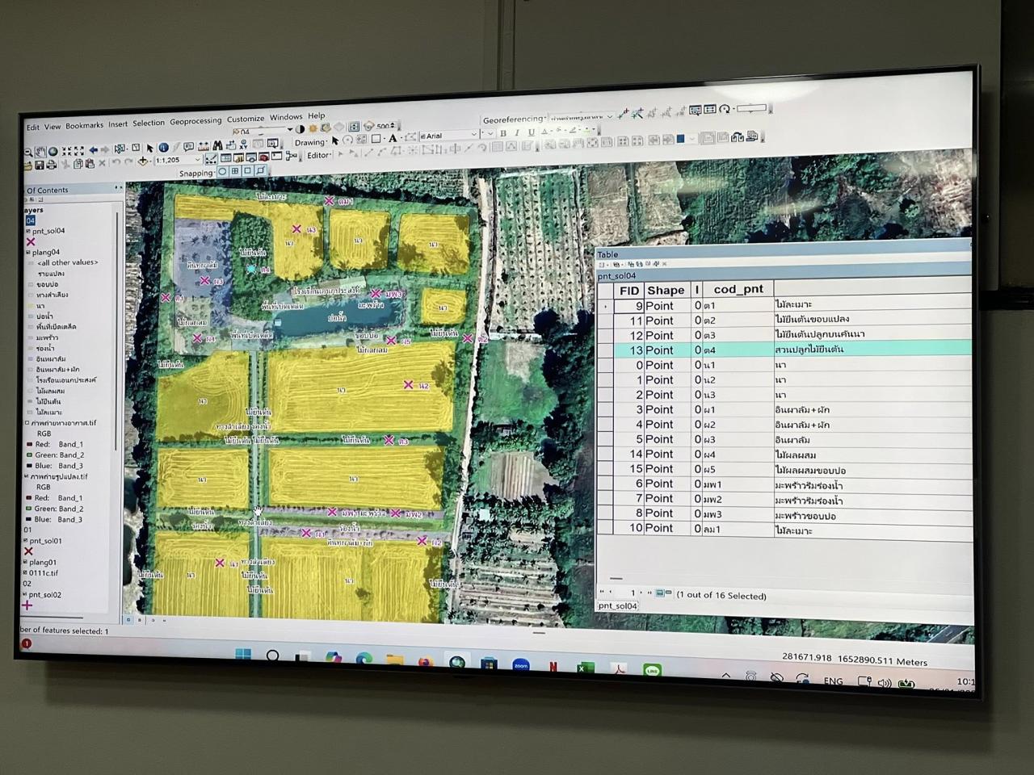1034x775 pixels.
Task: Click the georeferencing Rotate tool icon
Action: tap(724, 109)
